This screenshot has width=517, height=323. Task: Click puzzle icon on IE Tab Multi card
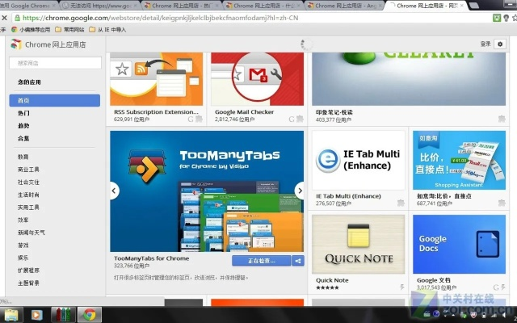(401, 203)
